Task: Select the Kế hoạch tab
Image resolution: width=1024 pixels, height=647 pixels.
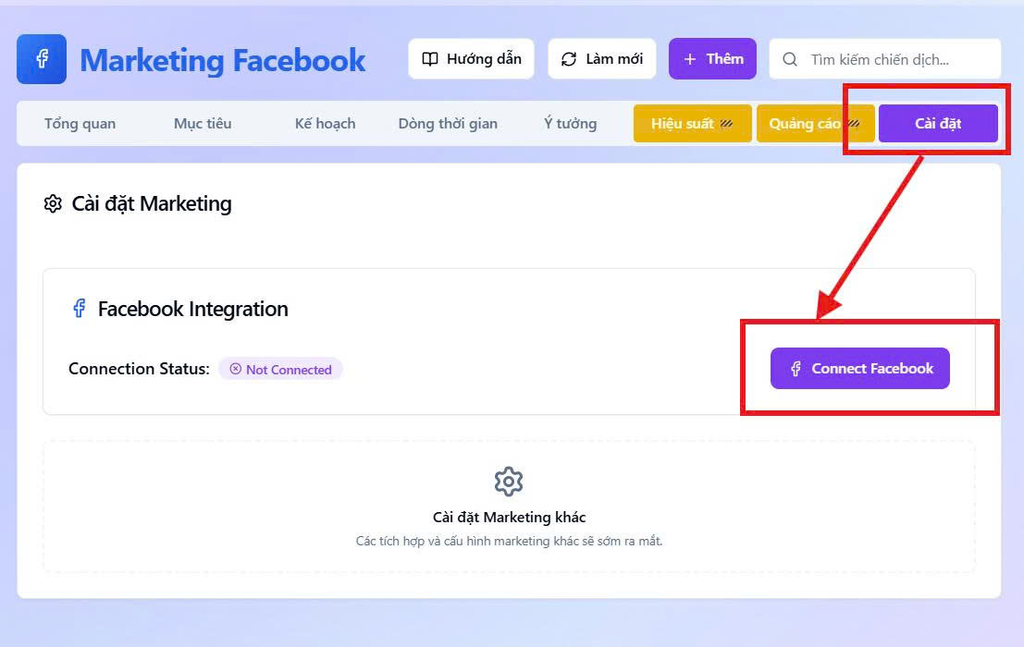Action: click(x=326, y=123)
